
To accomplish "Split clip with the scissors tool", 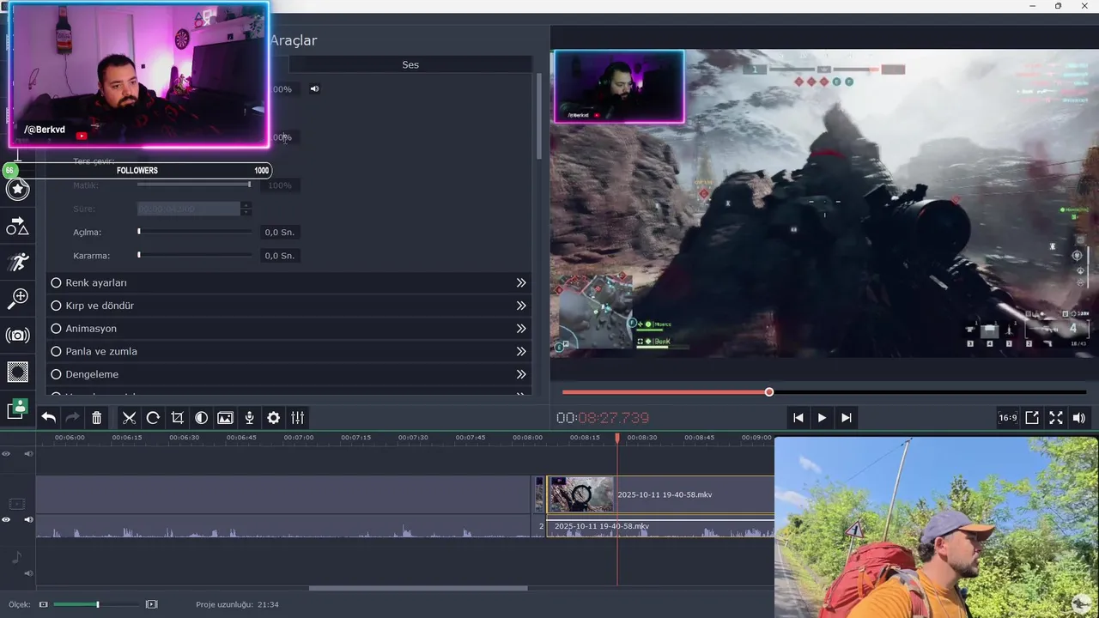I will click(130, 418).
